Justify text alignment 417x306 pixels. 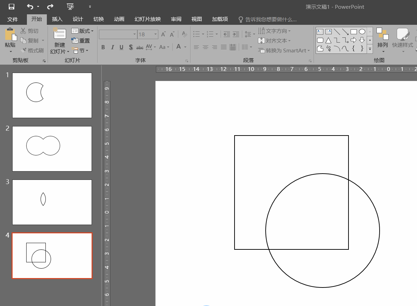[224, 47]
